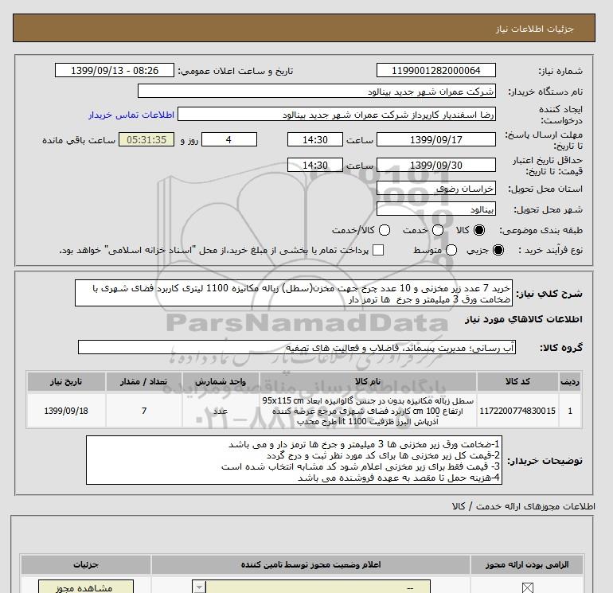Select the جزیی purchase type radio

[x=498, y=250]
